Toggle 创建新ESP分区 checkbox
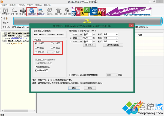This screenshot has height=116, width=164. point(36,67)
